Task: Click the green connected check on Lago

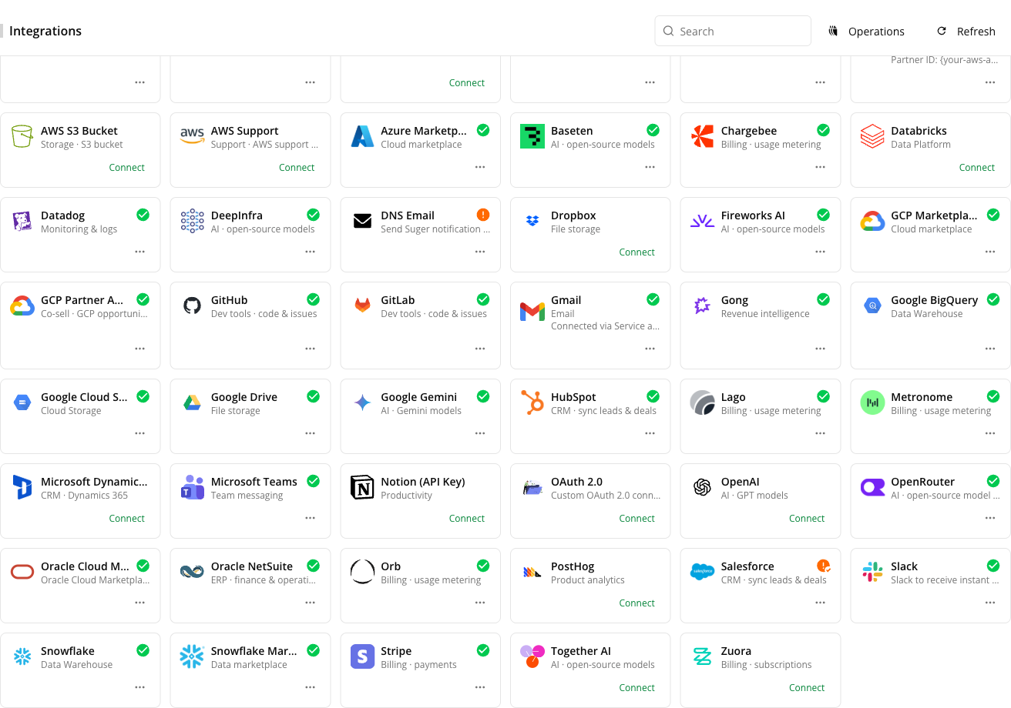Action: tap(823, 396)
